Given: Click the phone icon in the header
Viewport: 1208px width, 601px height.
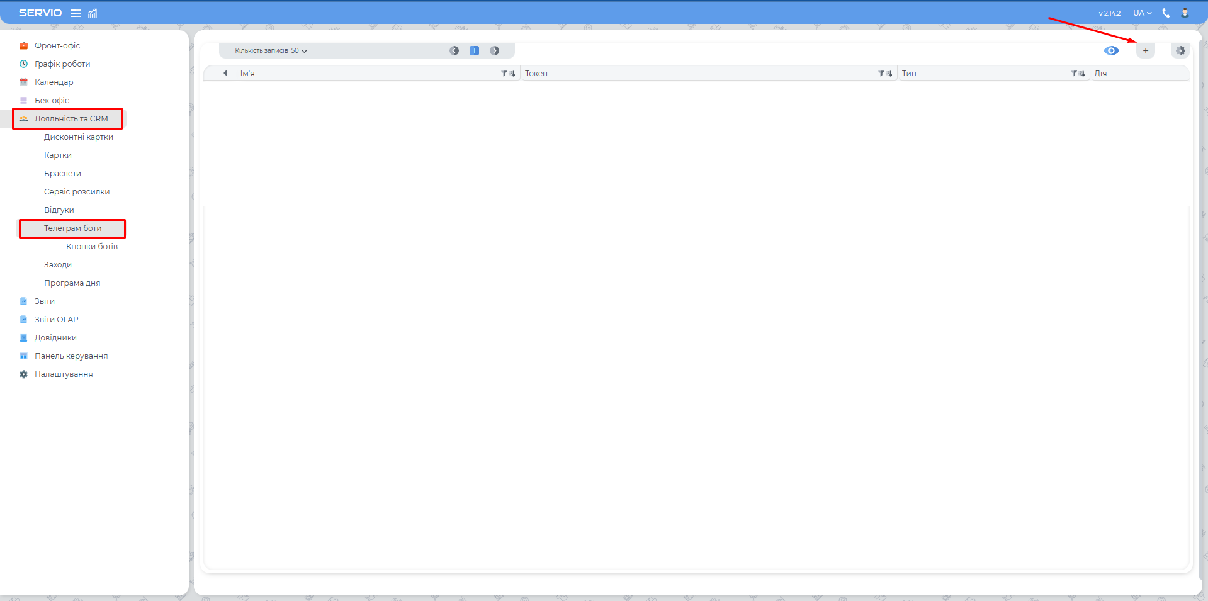Looking at the screenshot, I should point(1166,13).
